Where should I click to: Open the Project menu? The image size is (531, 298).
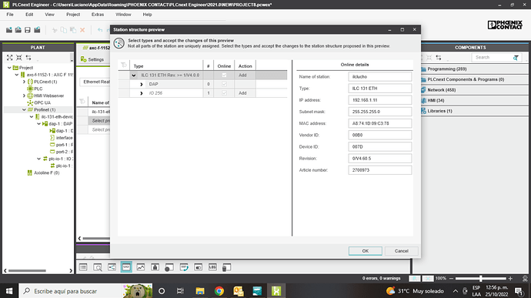coord(73,15)
